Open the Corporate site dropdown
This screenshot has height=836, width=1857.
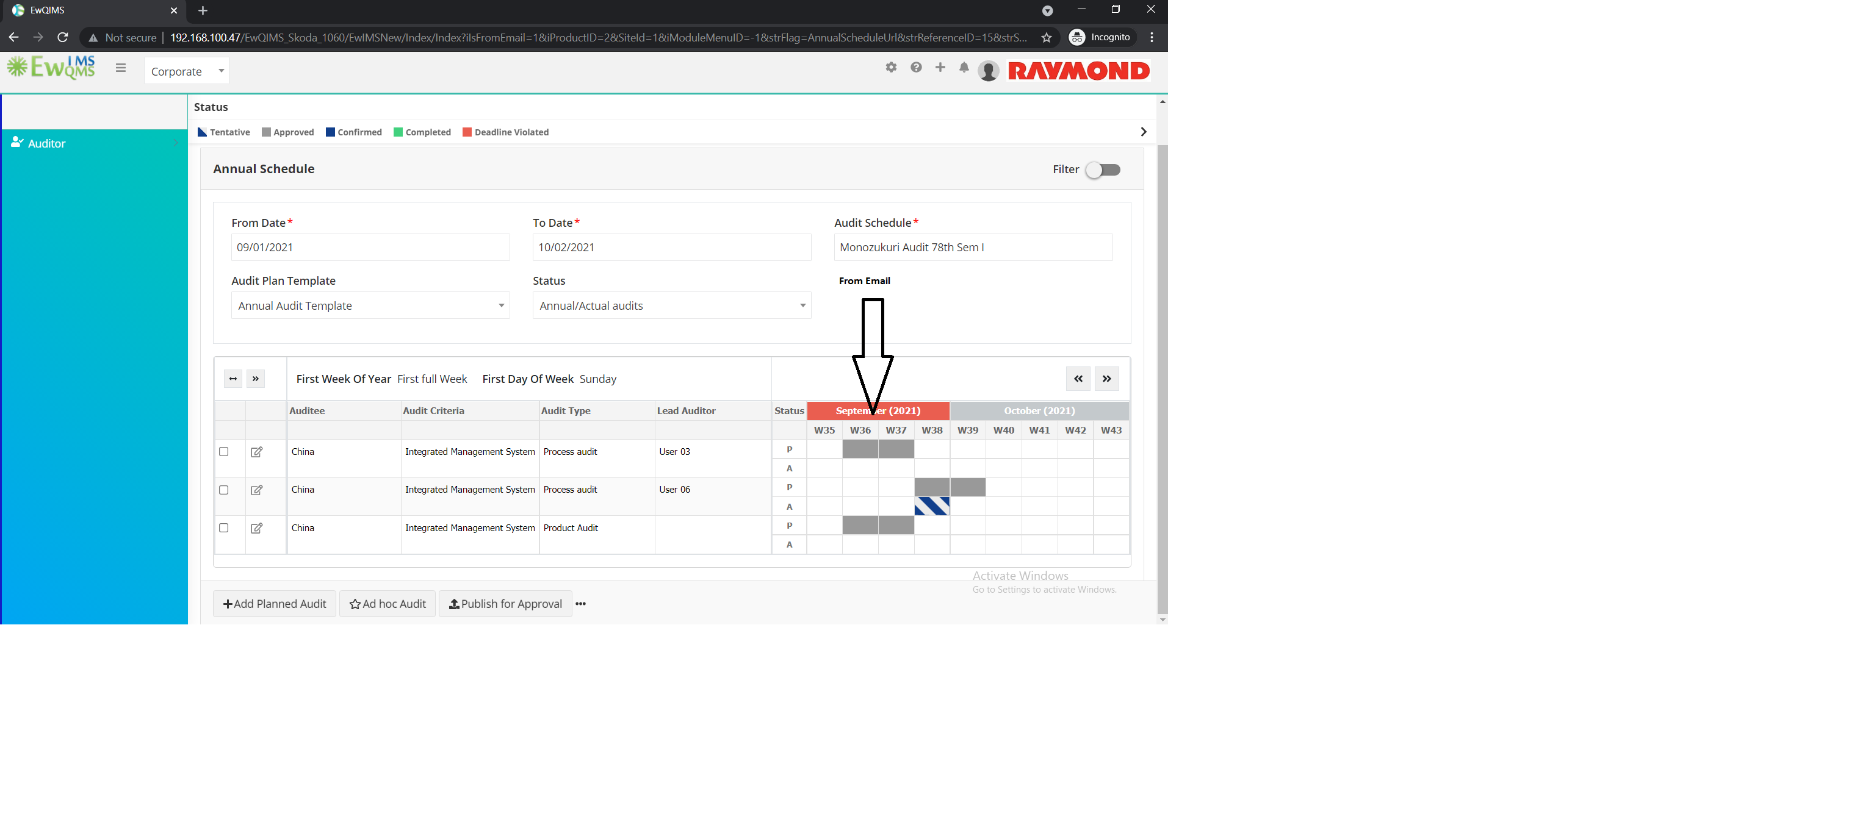pos(187,71)
